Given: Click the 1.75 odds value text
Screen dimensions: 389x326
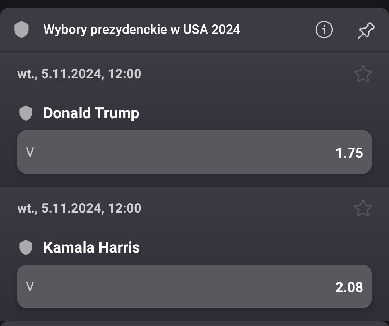Looking at the screenshot, I should point(349,153).
